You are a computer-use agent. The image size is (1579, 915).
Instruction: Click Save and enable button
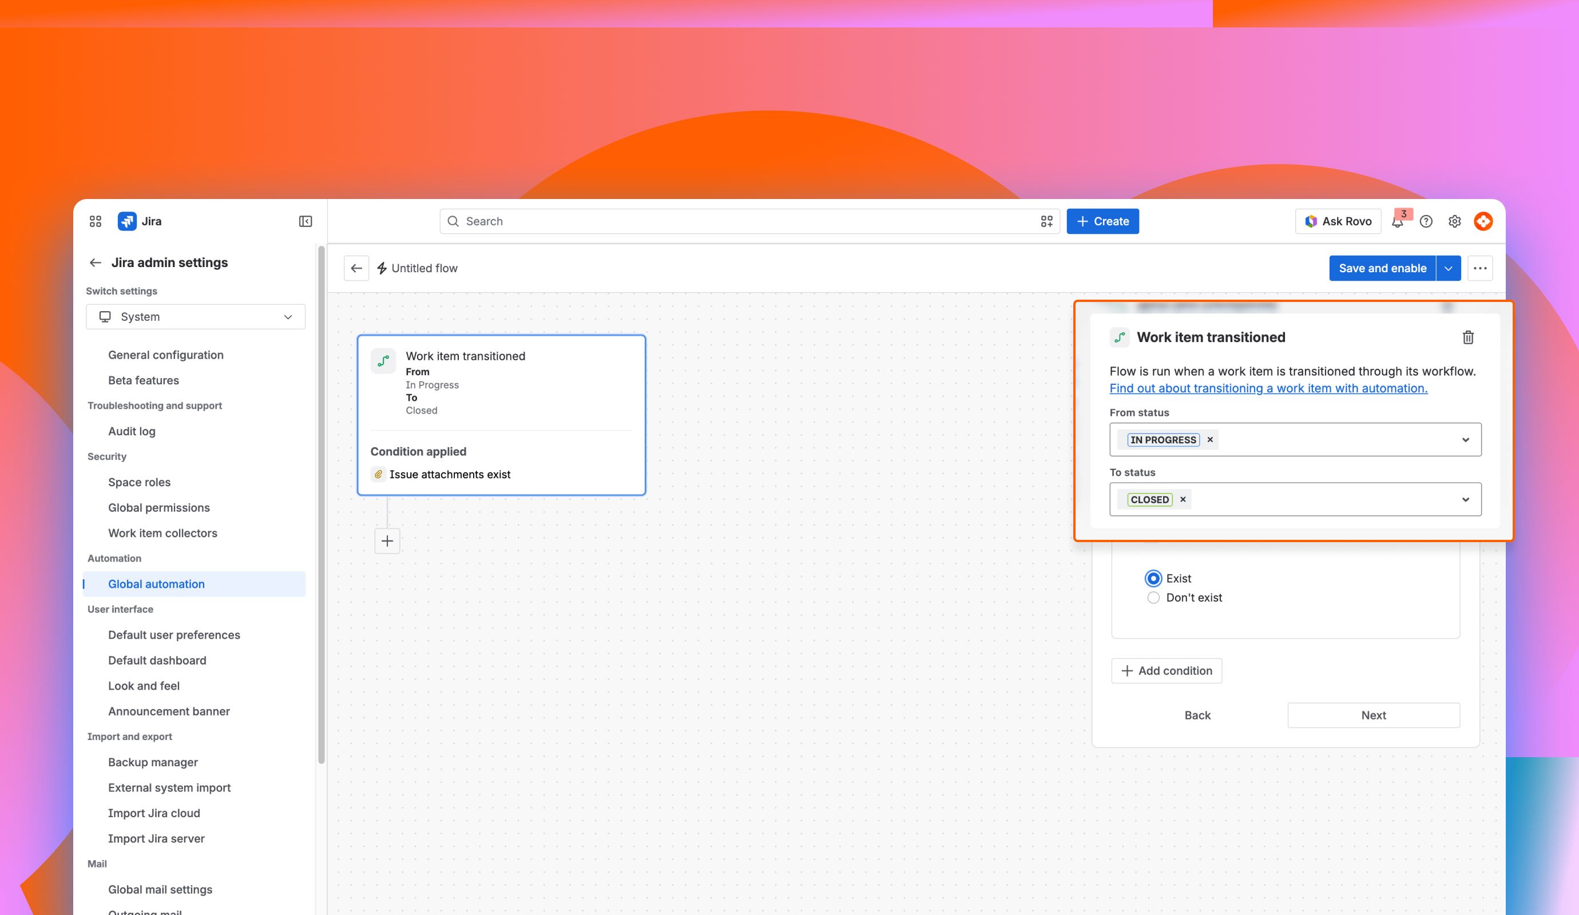coord(1382,268)
